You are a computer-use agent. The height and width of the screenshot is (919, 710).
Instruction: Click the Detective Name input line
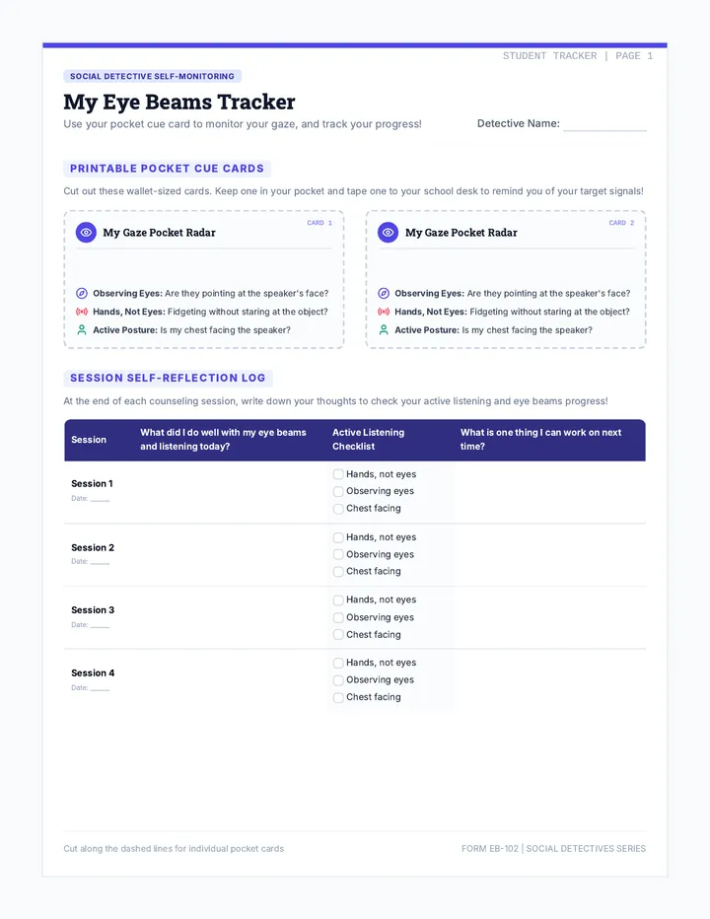tap(604, 124)
